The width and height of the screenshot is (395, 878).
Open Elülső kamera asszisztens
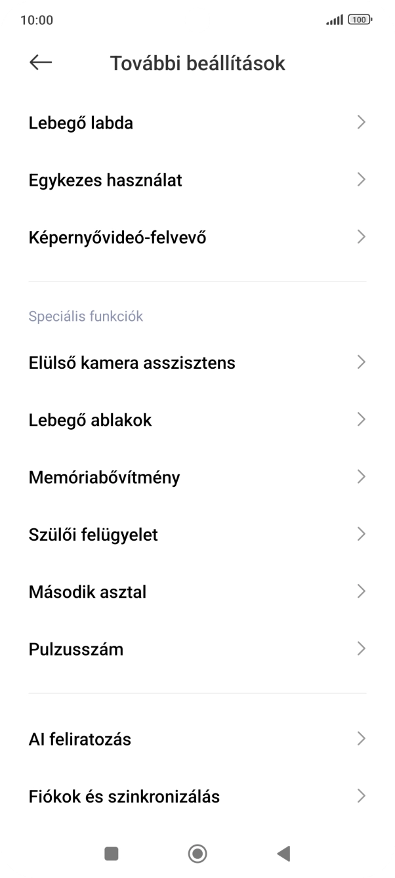pyautogui.click(x=131, y=362)
